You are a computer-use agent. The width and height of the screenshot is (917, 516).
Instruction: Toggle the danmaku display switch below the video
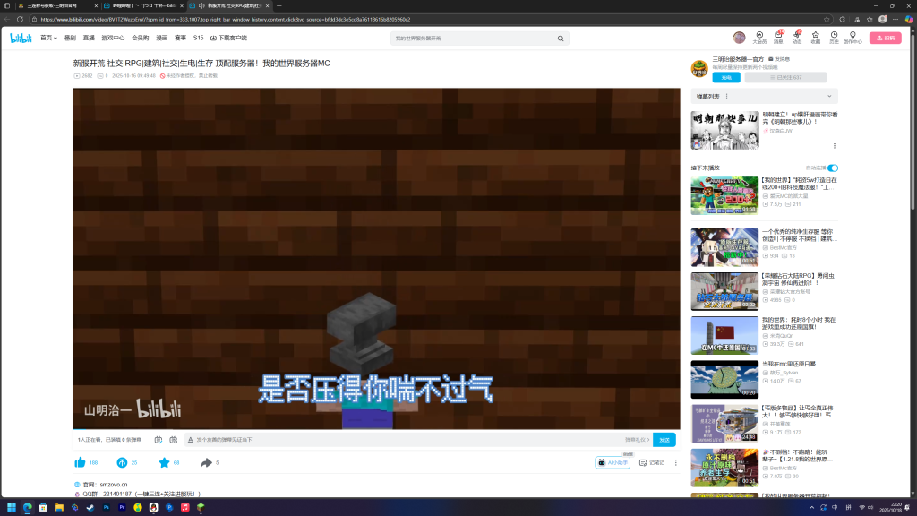click(159, 440)
